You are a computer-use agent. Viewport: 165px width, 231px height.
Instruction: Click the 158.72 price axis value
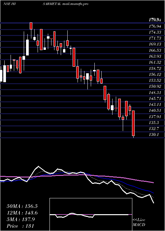[155, 69]
